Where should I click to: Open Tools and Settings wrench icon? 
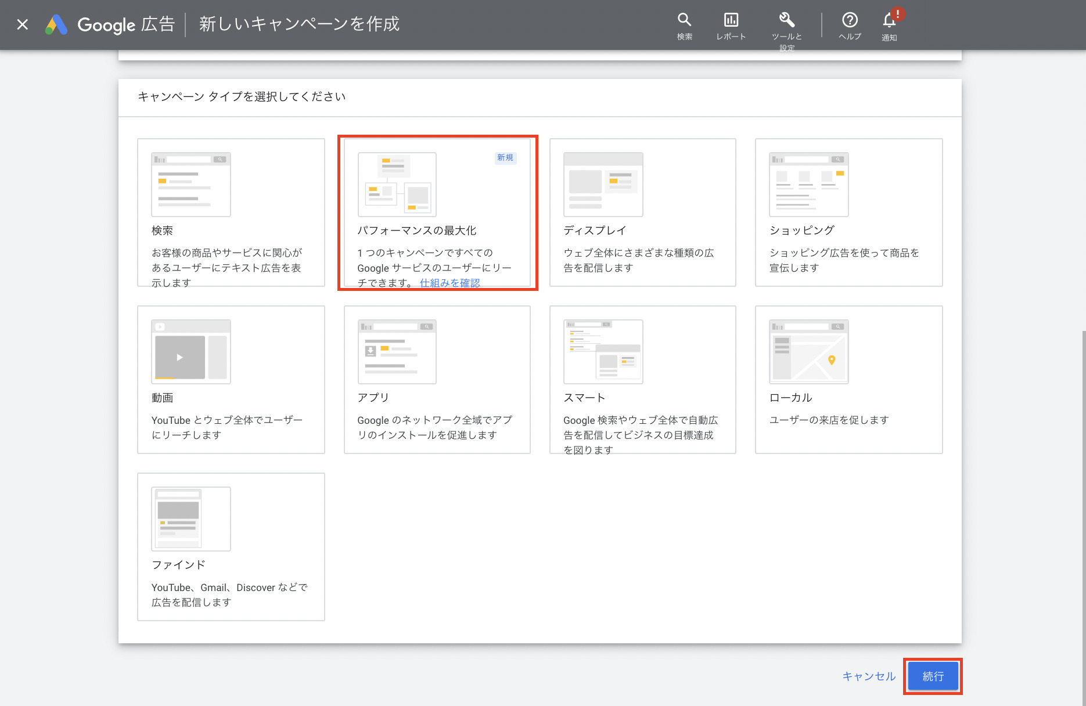click(x=786, y=20)
